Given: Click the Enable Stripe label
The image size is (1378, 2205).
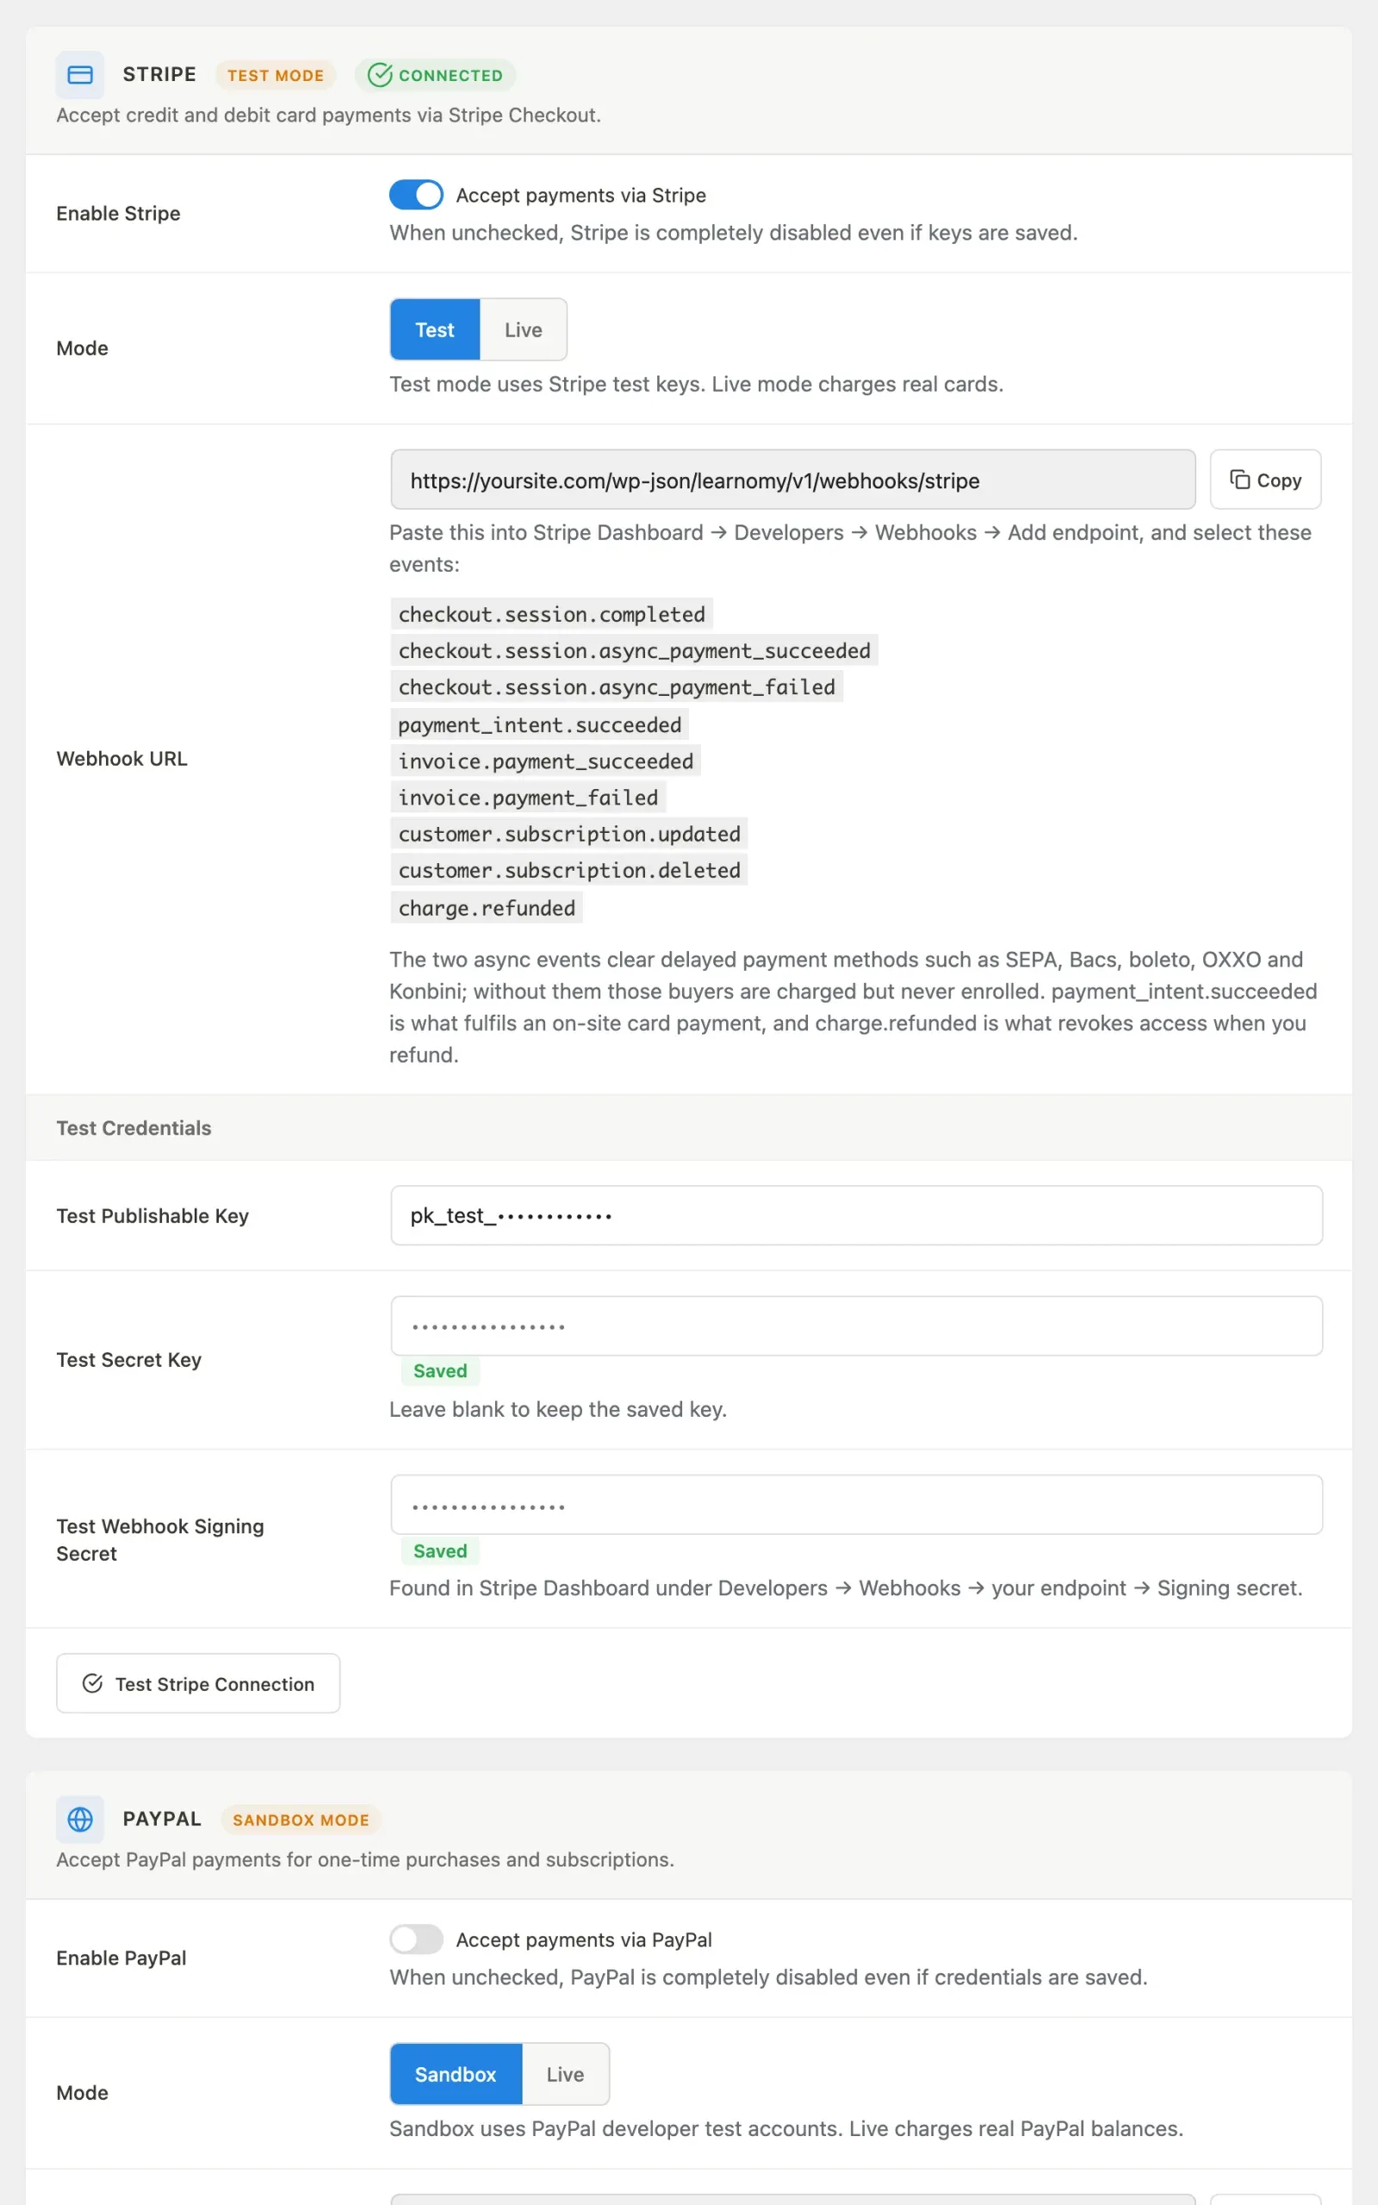Looking at the screenshot, I should coord(119,214).
